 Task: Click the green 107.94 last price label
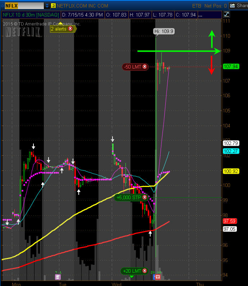point(231,66)
